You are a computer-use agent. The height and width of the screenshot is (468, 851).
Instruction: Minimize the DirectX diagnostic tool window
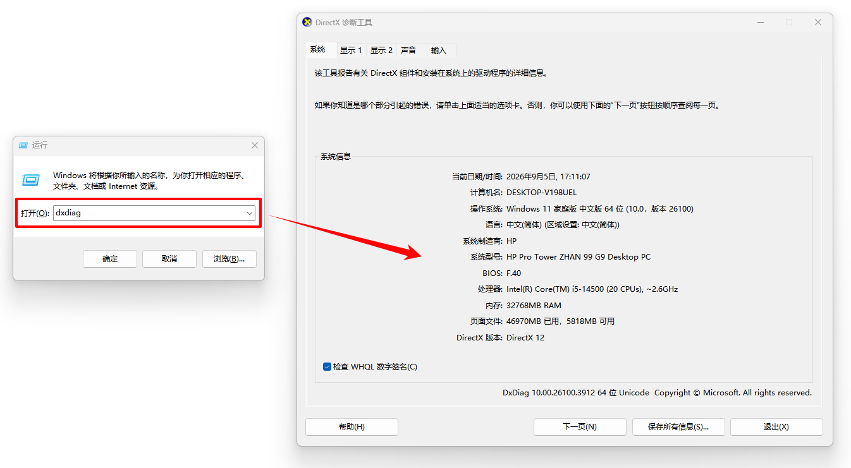(760, 22)
